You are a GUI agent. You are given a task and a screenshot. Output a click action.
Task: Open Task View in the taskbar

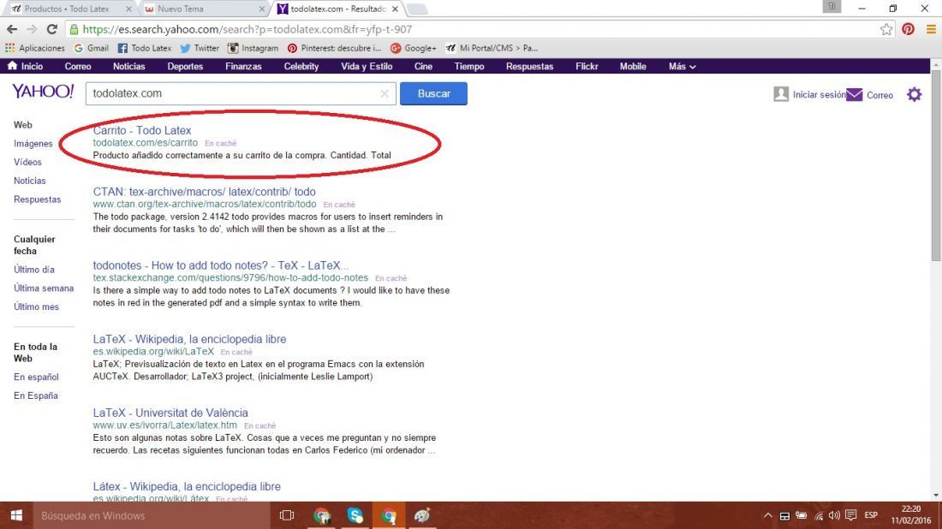(287, 515)
